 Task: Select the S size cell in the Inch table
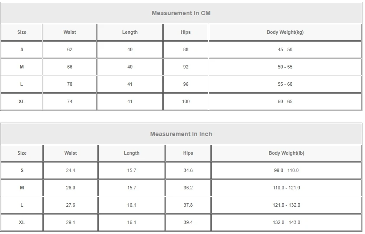[x=22, y=170]
